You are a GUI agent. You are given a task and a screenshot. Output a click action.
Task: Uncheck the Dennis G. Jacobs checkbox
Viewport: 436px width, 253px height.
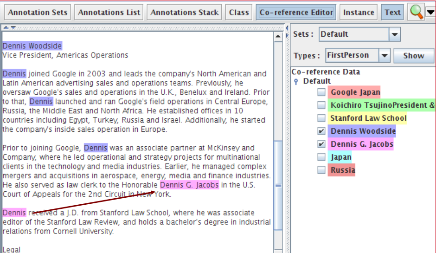tap(321, 144)
